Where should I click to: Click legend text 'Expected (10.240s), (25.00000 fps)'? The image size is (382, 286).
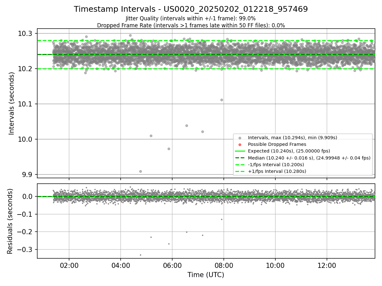point(289,151)
